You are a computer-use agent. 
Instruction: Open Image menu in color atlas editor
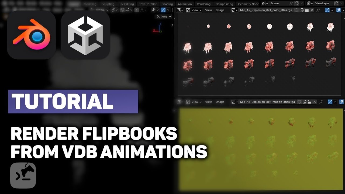coord(220,10)
